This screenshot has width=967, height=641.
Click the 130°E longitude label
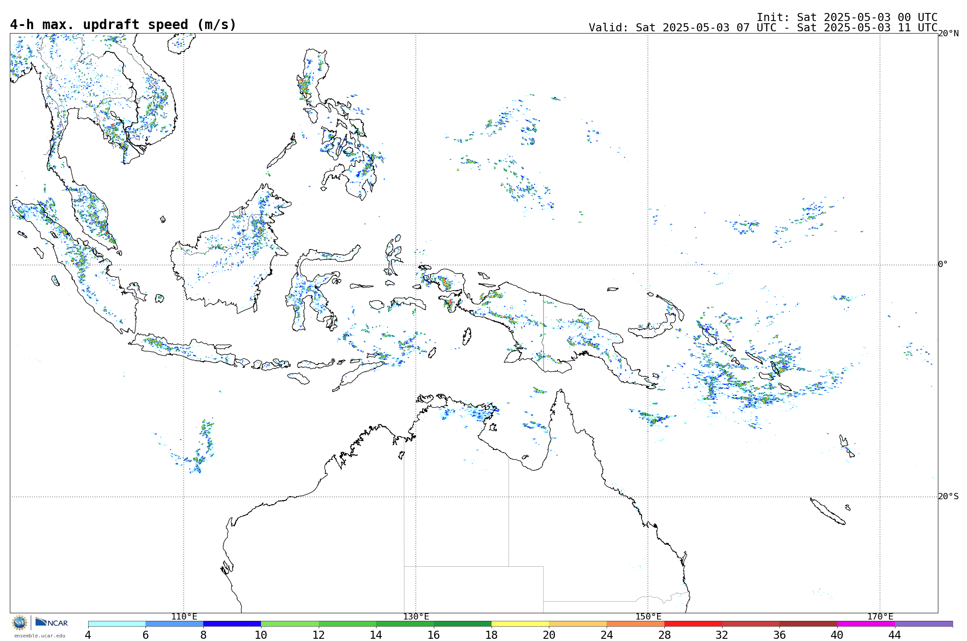click(416, 617)
